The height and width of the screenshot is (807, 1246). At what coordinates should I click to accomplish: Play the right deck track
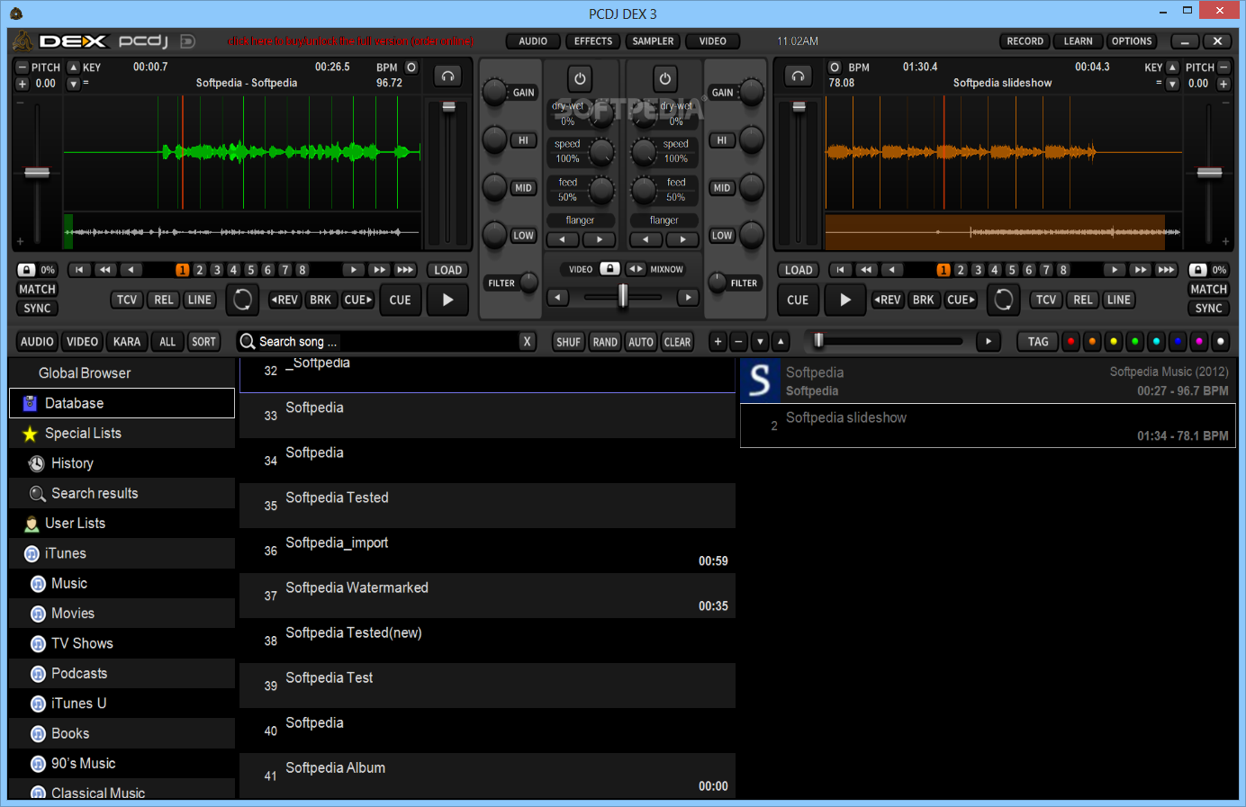pos(844,300)
